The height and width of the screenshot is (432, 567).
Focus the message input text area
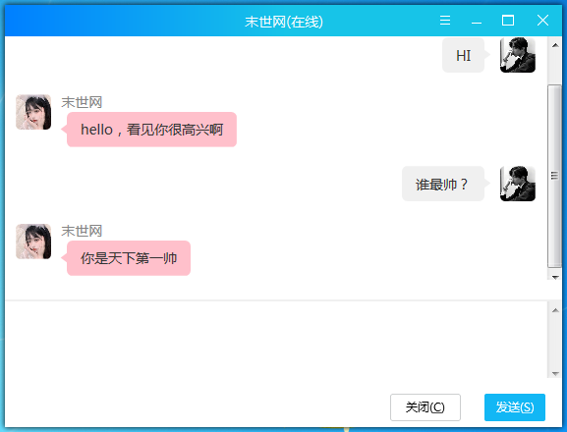pyautogui.click(x=276, y=340)
